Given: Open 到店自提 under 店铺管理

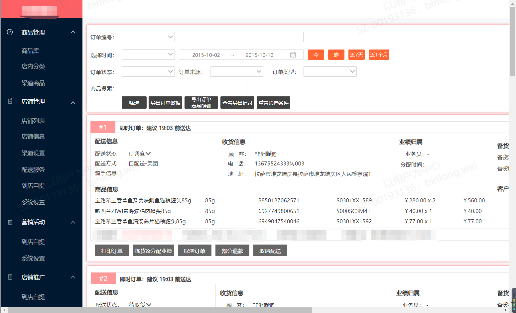Looking at the screenshot, I should coord(33,185).
